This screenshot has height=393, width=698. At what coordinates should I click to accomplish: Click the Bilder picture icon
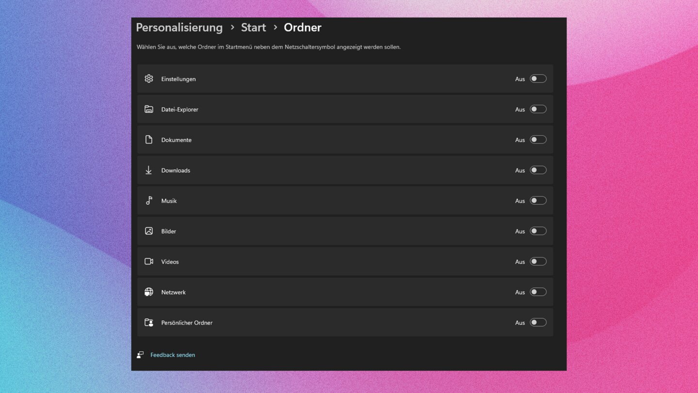pos(149,231)
